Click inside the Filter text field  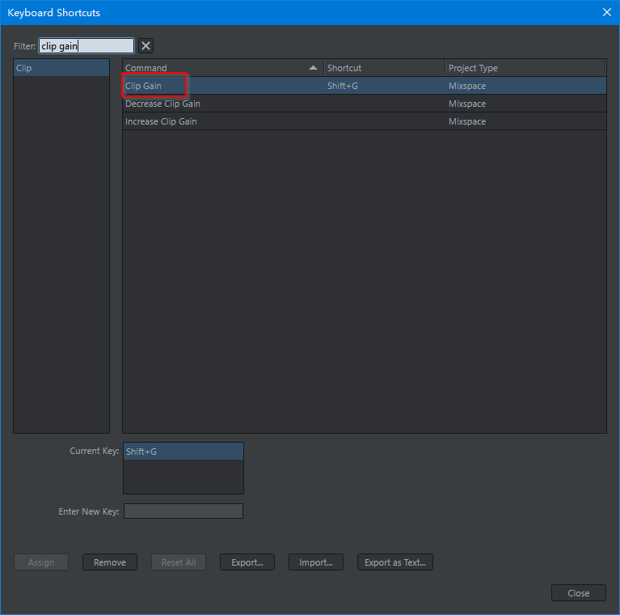click(86, 46)
